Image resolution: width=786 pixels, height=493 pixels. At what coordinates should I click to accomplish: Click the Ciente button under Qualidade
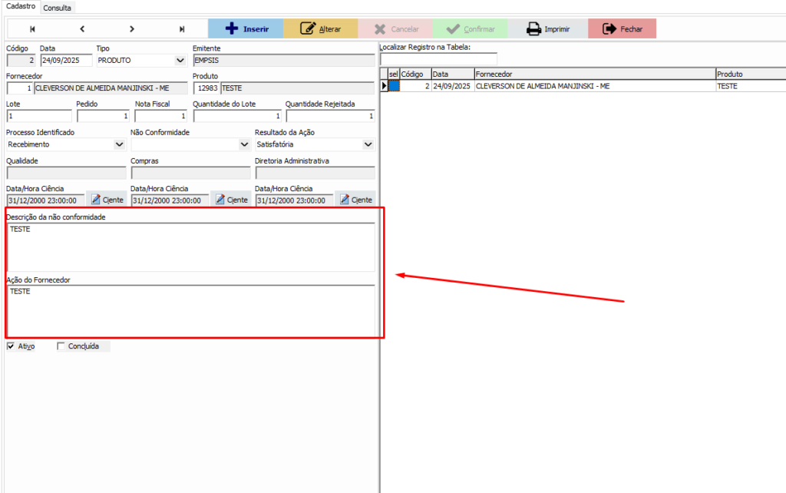click(x=107, y=200)
